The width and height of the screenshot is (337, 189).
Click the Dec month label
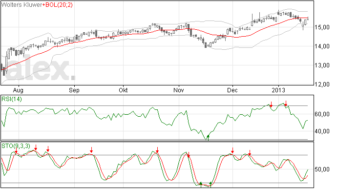[x=232, y=90]
